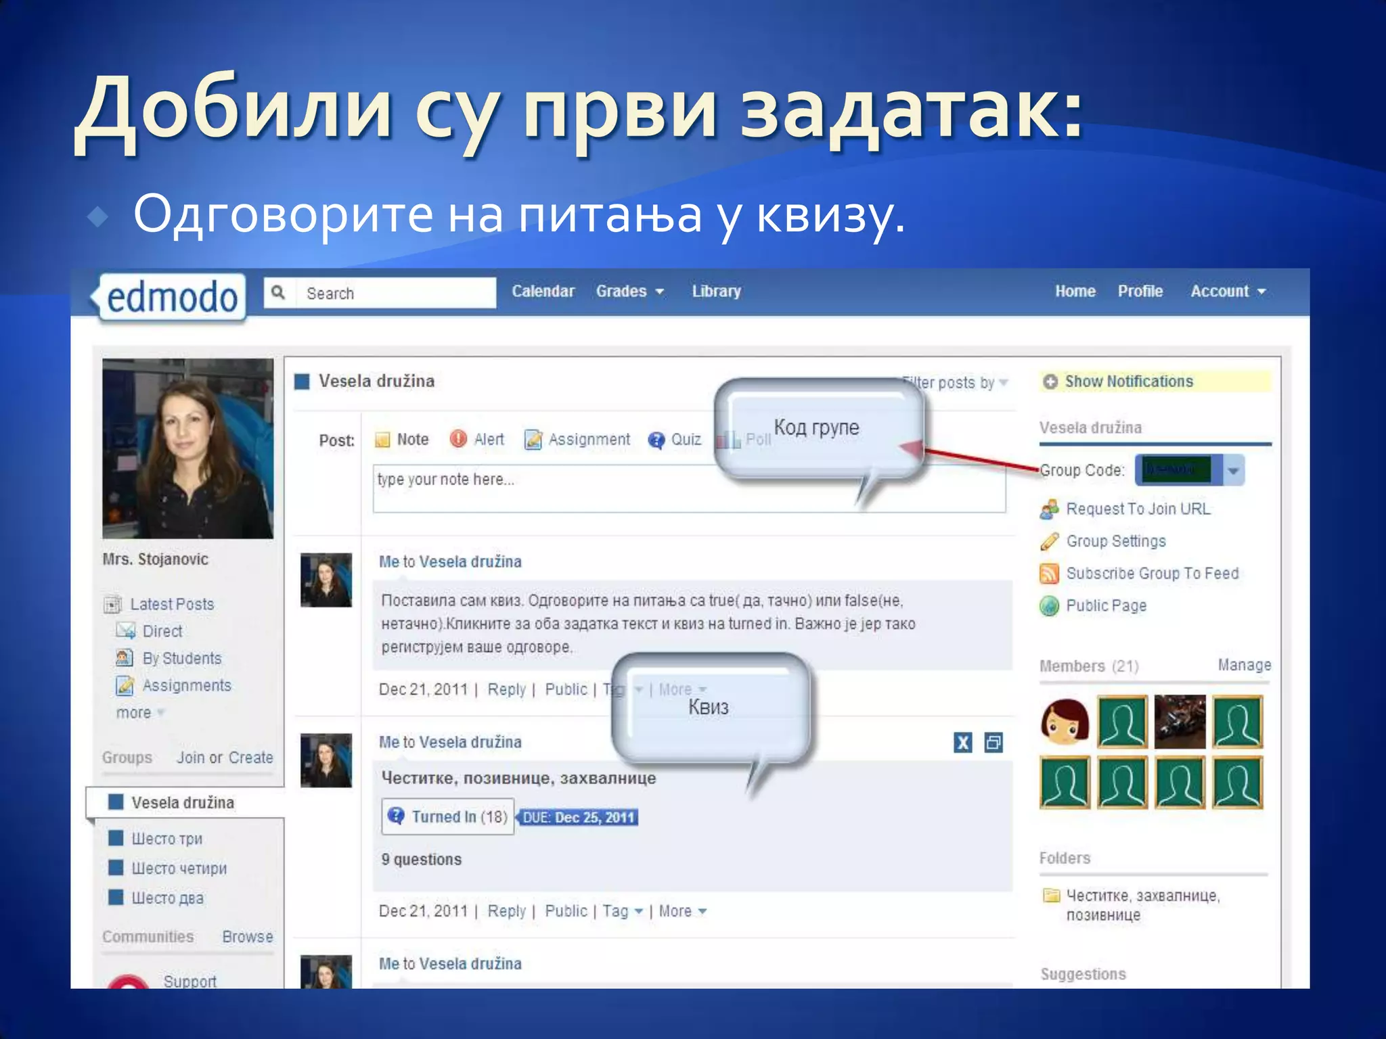Click Public on the first post
This screenshot has width=1386, height=1039.
(566, 689)
